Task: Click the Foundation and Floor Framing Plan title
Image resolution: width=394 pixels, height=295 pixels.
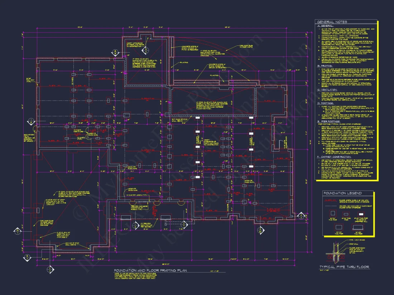Action: (x=150, y=270)
